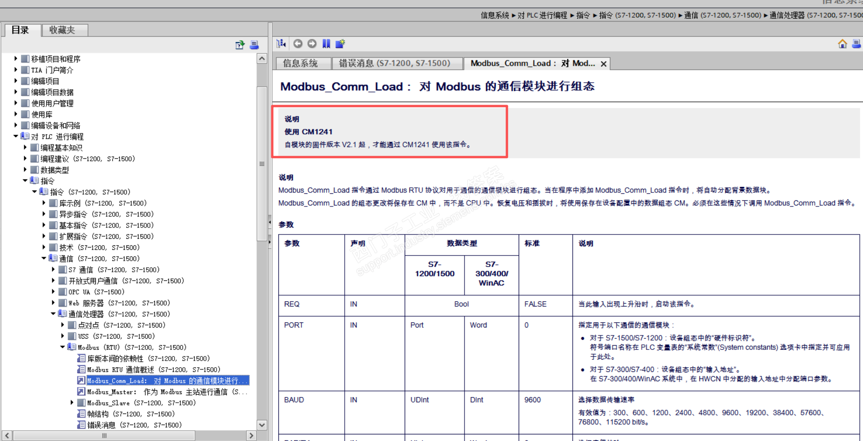Click the book icon beside 扩展指令

tap(53, 236)
